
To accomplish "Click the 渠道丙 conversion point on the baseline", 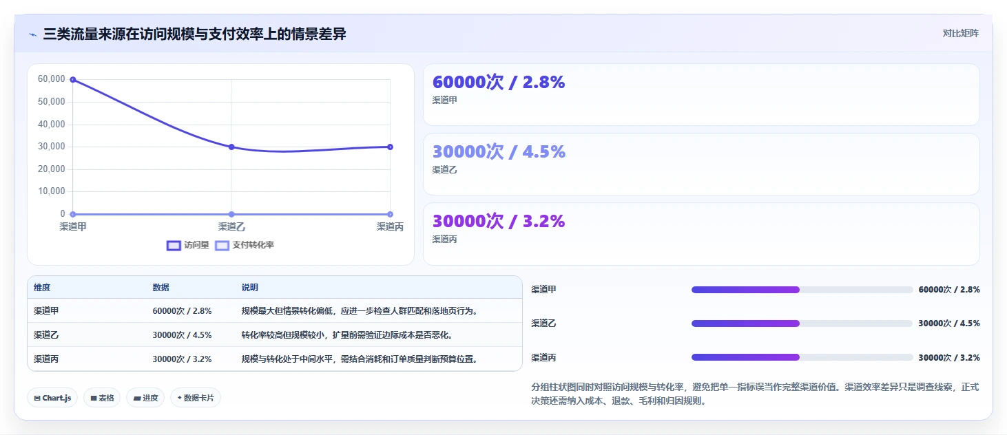I will point(390,214).
